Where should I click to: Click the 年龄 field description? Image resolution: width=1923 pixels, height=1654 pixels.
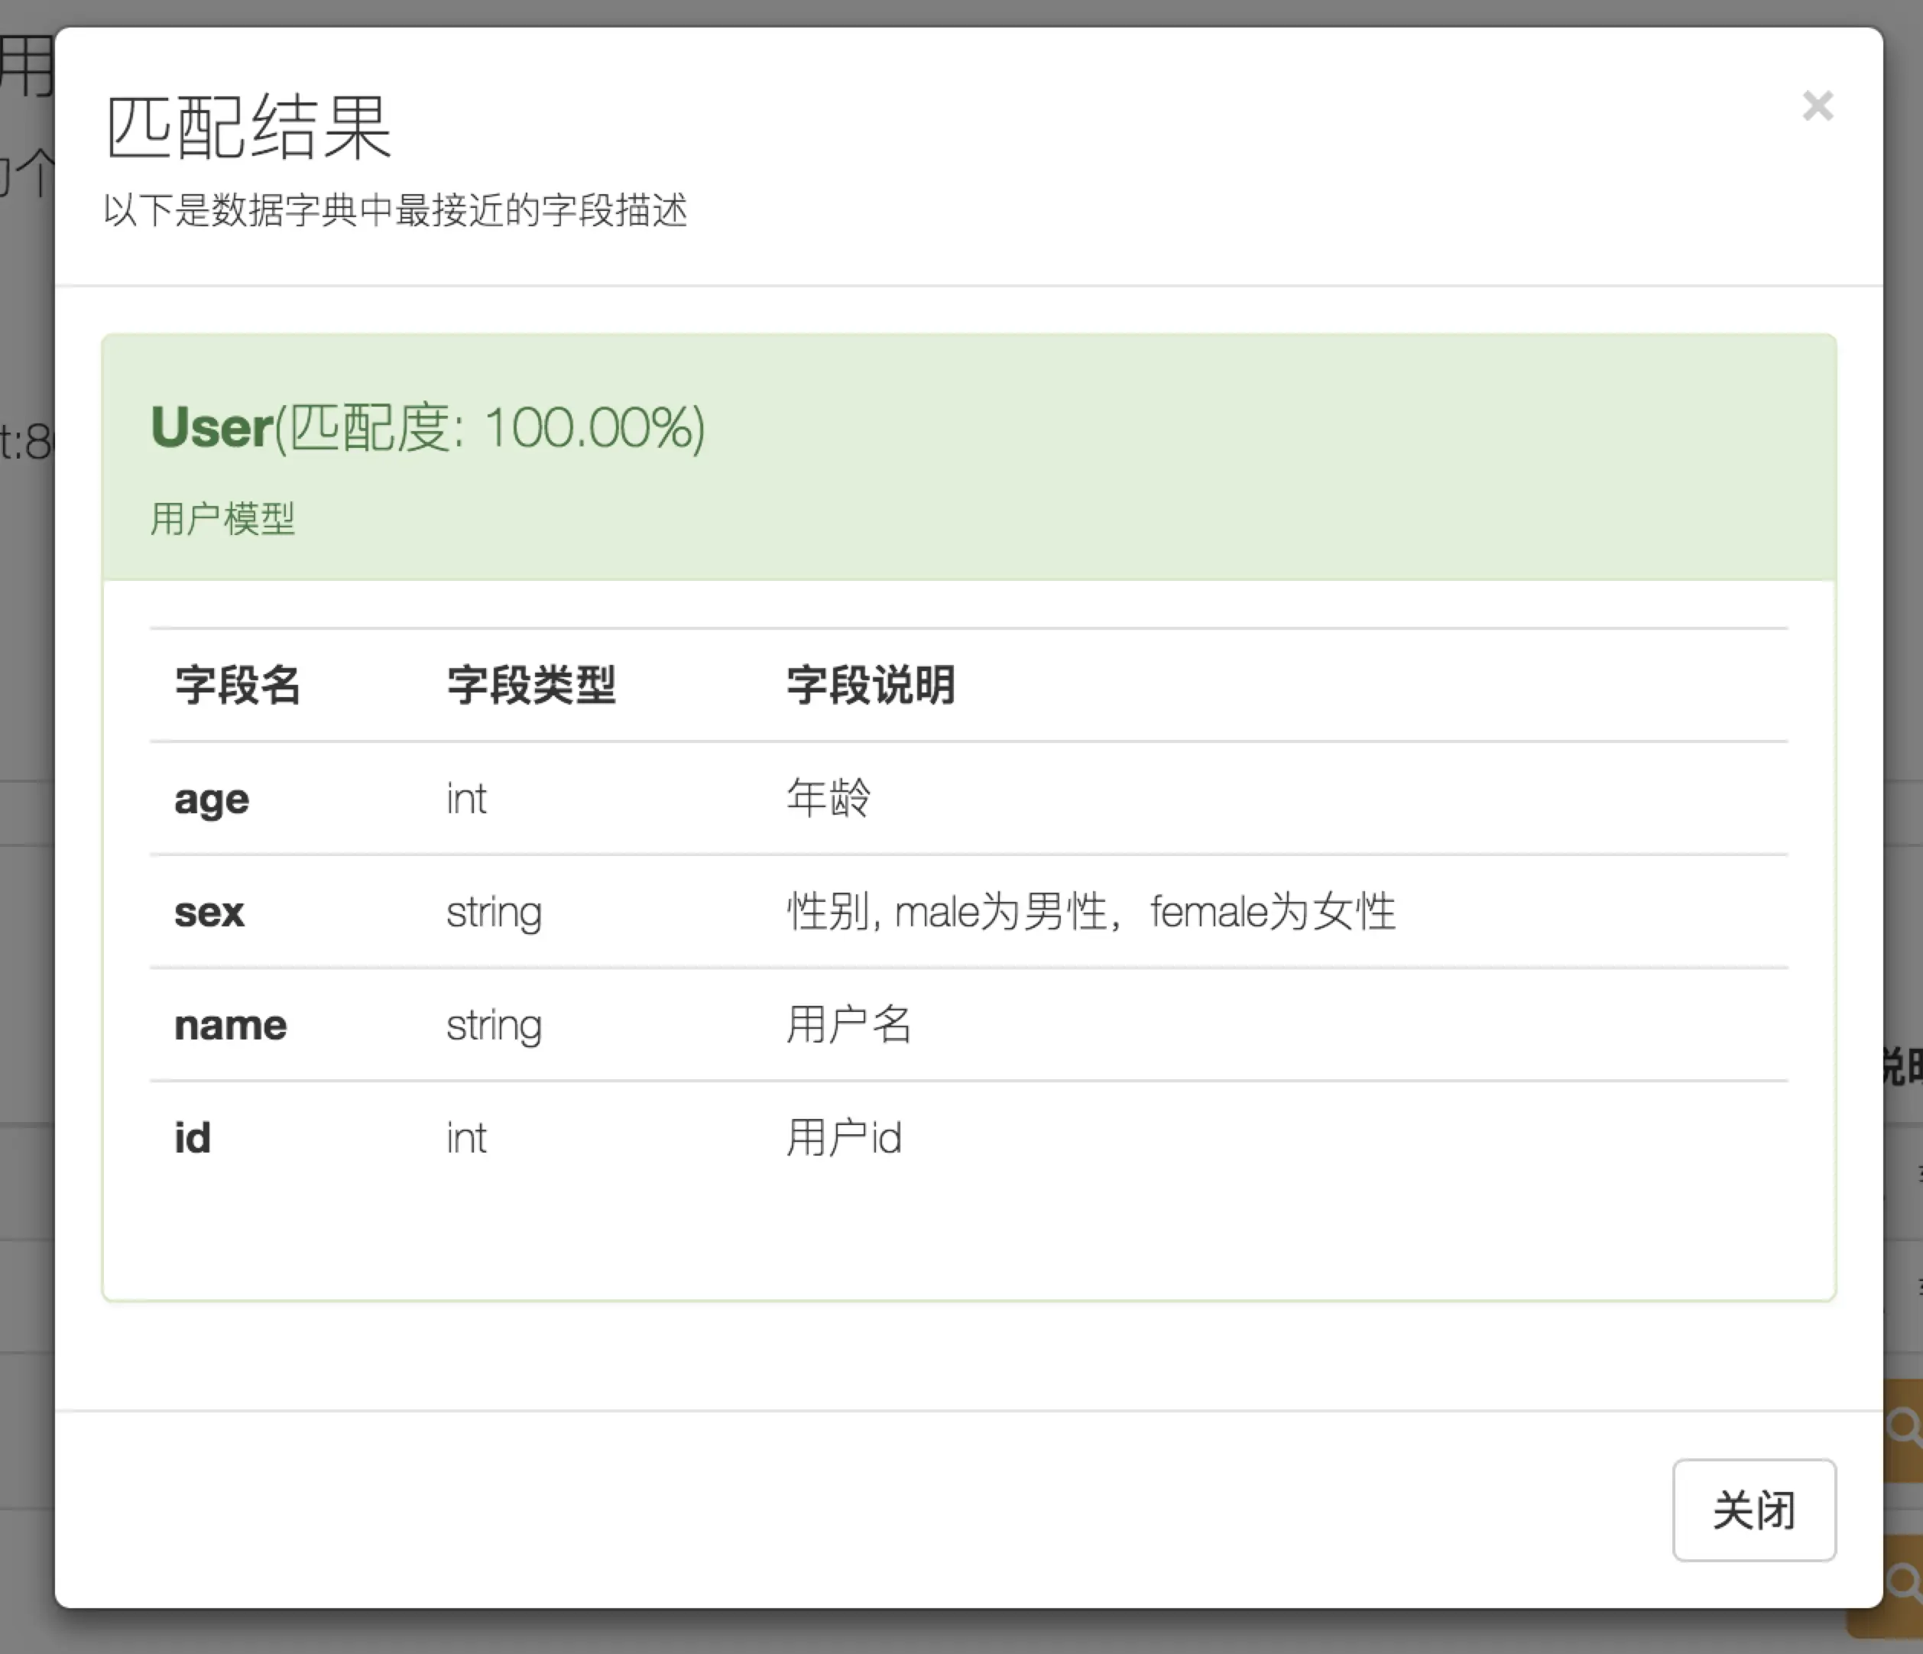pyautogui.click(x=829, y=797)
